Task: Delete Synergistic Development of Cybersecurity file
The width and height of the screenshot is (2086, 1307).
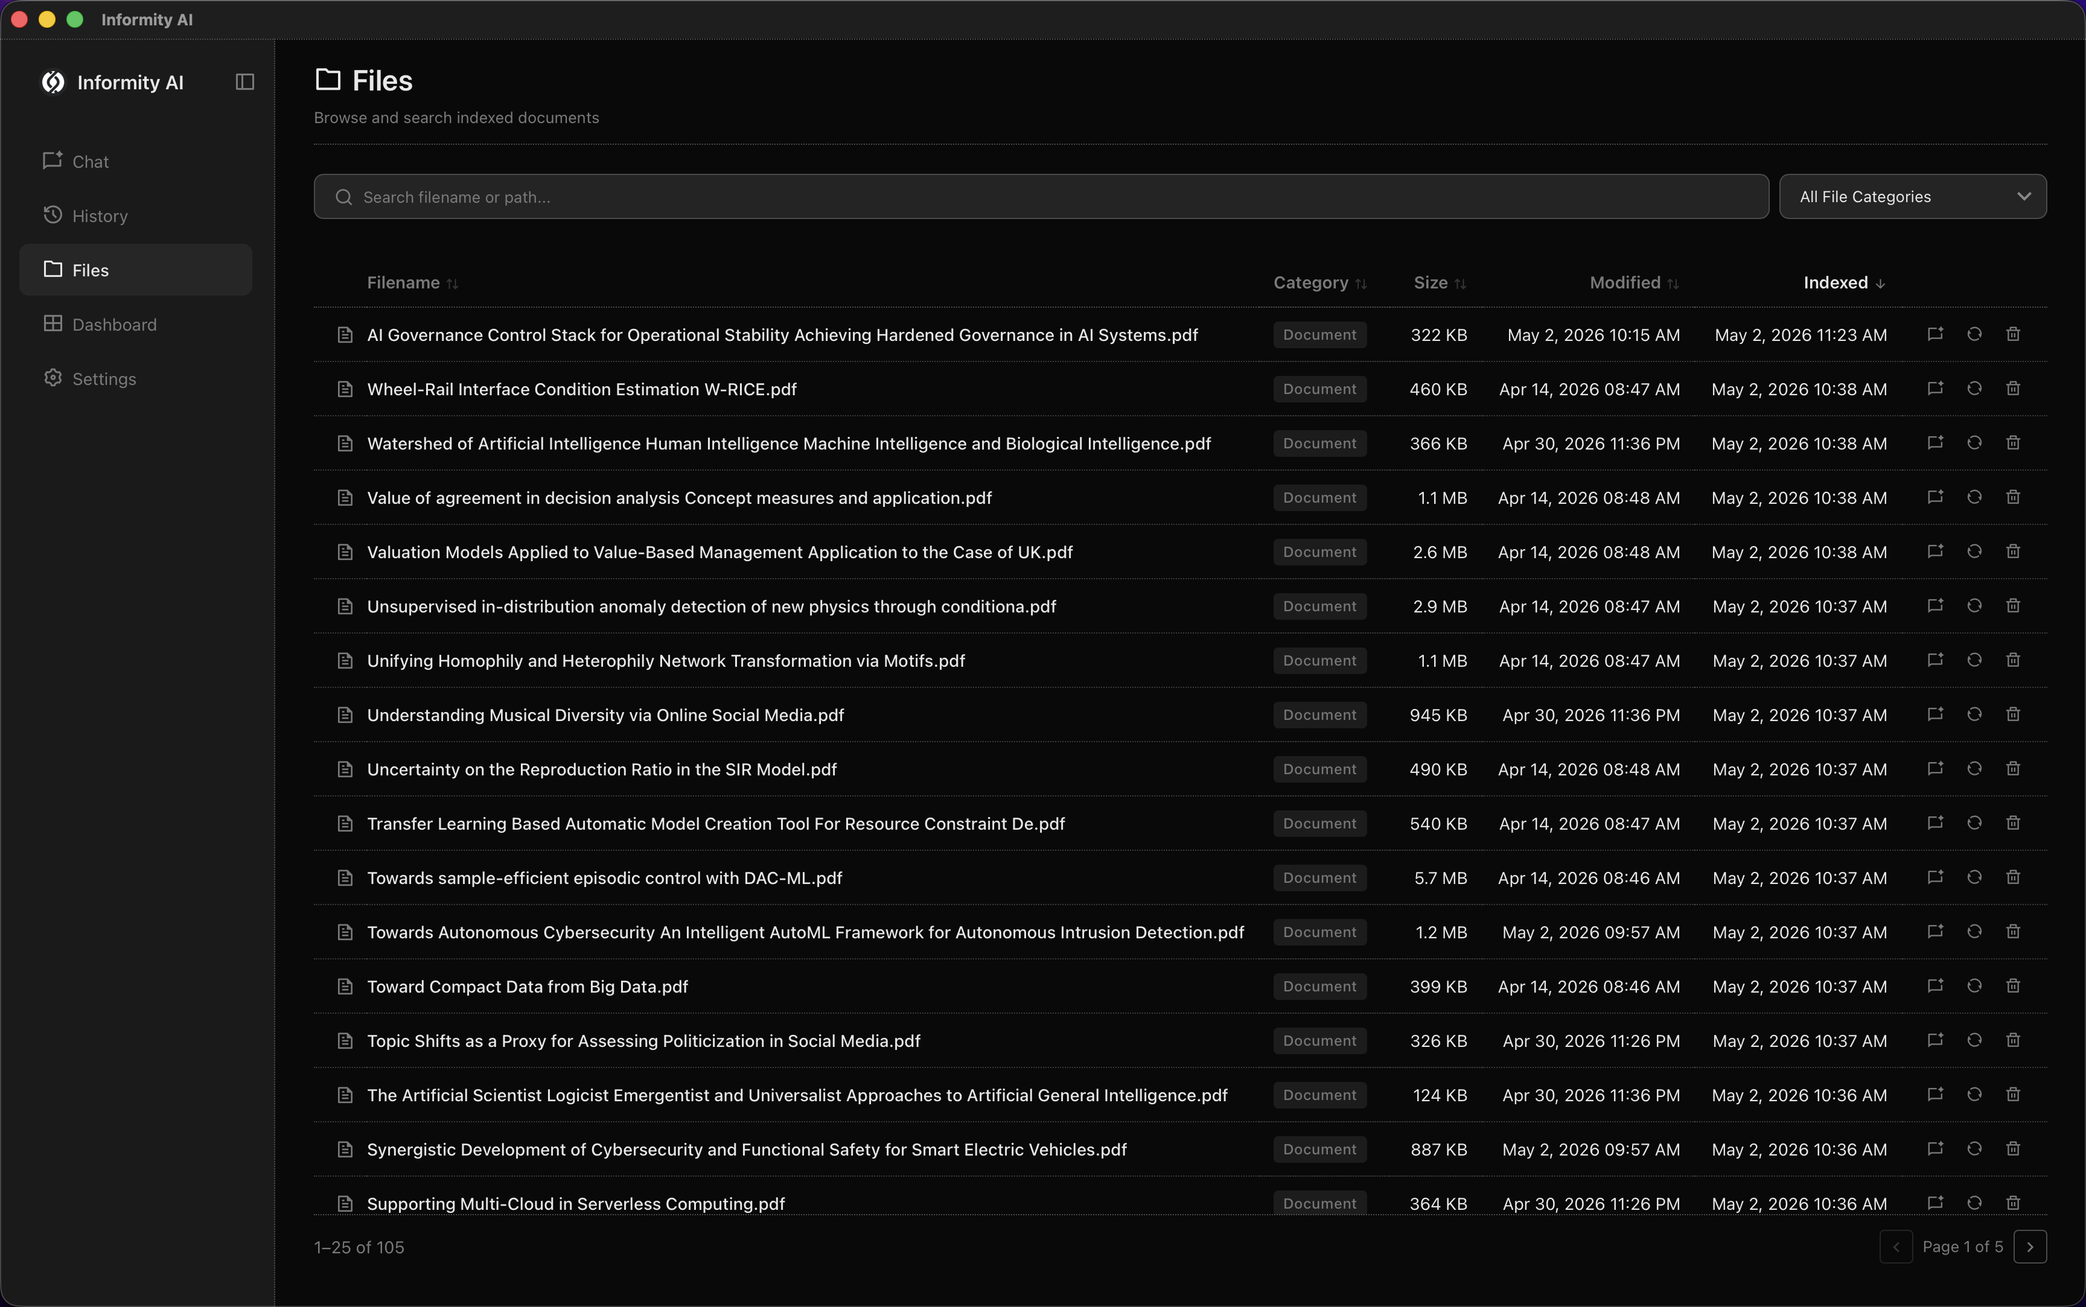Action: pos(2014,1149)
